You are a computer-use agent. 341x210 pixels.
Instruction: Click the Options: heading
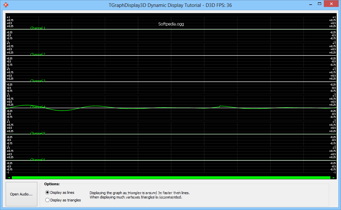[52, 184]
